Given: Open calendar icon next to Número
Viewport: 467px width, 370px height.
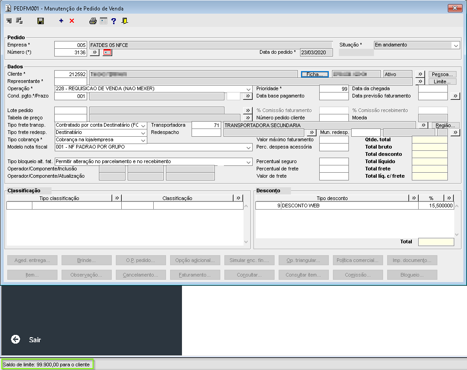Looking at the screenshot, I should 107,52.
